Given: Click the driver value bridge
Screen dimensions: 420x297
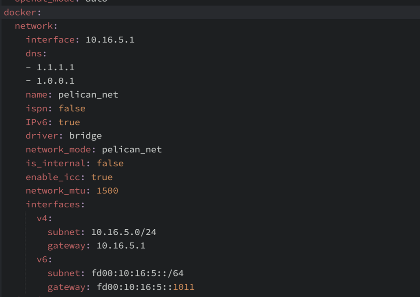Looking at the screenshot, I should [x=85, y=136].
